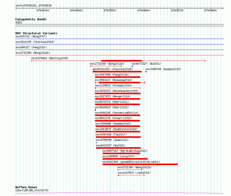Click the small blue nsv6073327 variant marker
Viewport: 231px width, 196px height.
[x=132, y=66]
